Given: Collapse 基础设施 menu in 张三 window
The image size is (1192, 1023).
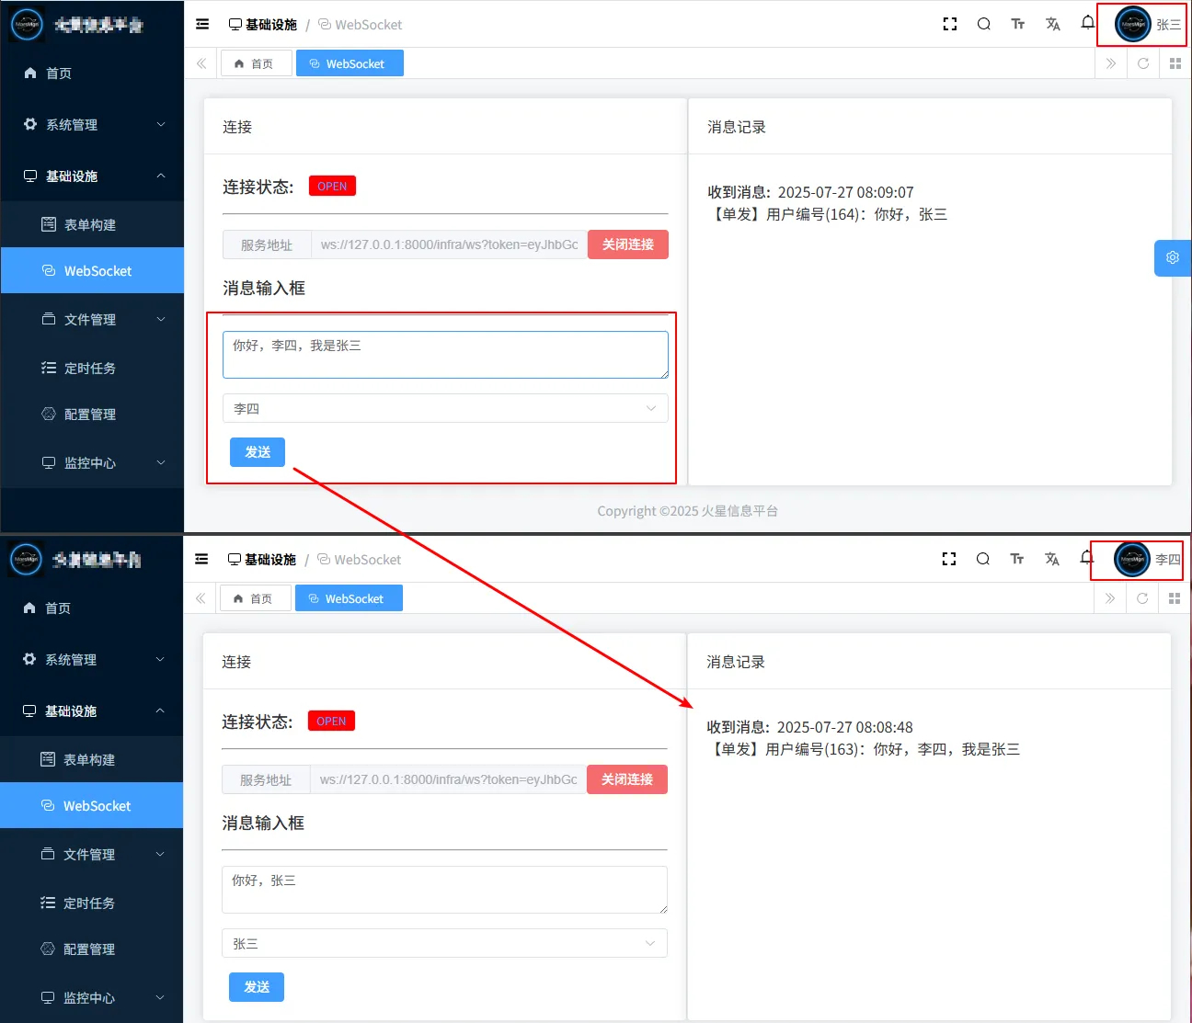Looking at the screenshot, I should point(92,176).
